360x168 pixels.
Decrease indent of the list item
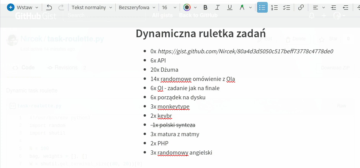click(345, 7)
